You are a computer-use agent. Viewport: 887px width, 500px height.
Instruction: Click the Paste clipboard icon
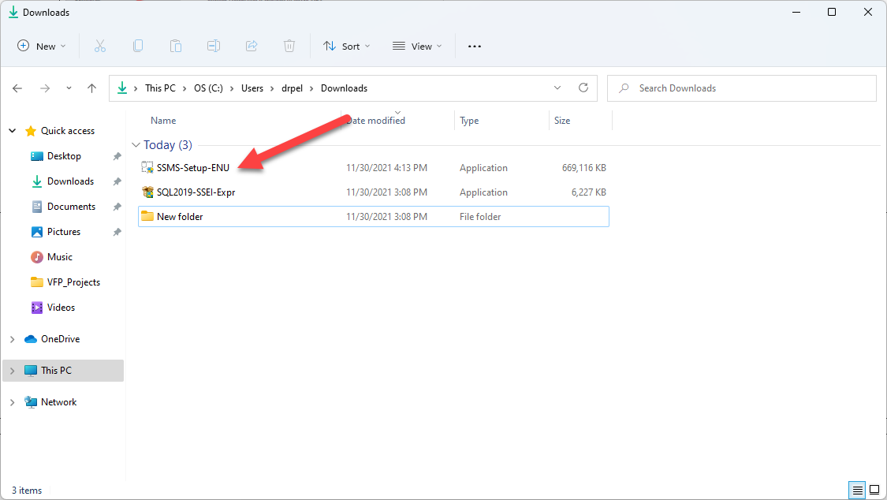pos(176,47)
